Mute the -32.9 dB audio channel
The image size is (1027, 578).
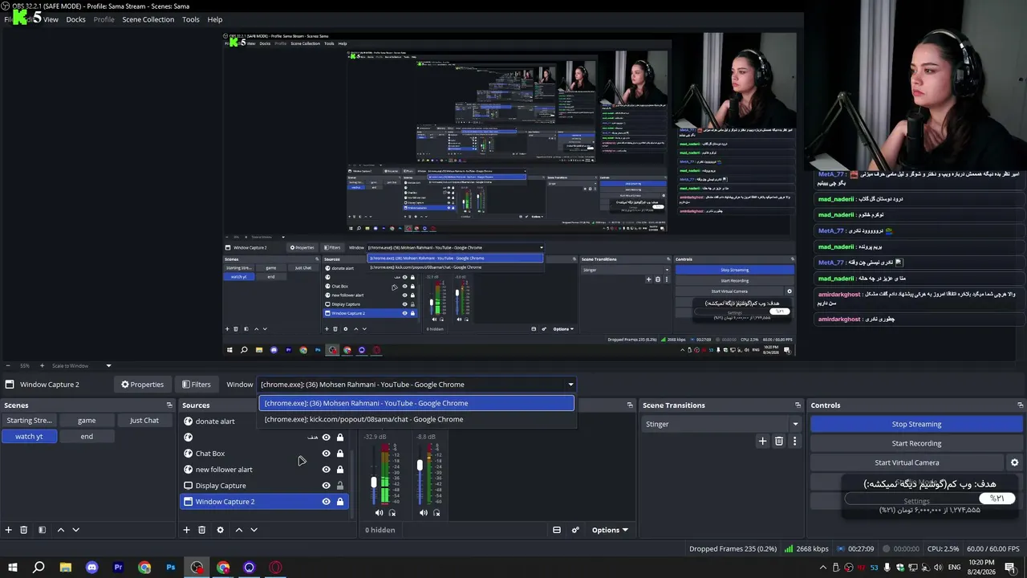379,513
